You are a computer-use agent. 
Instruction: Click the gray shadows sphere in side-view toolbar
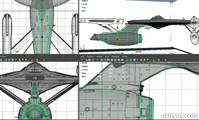(x=145, y=60)
